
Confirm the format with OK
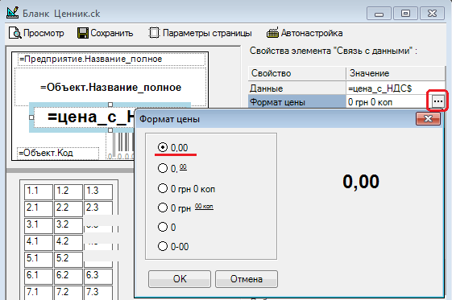(x=180, y=279)
